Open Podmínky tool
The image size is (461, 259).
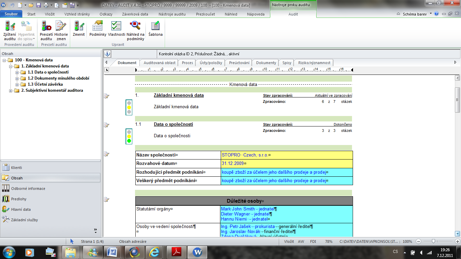point(98,29)
